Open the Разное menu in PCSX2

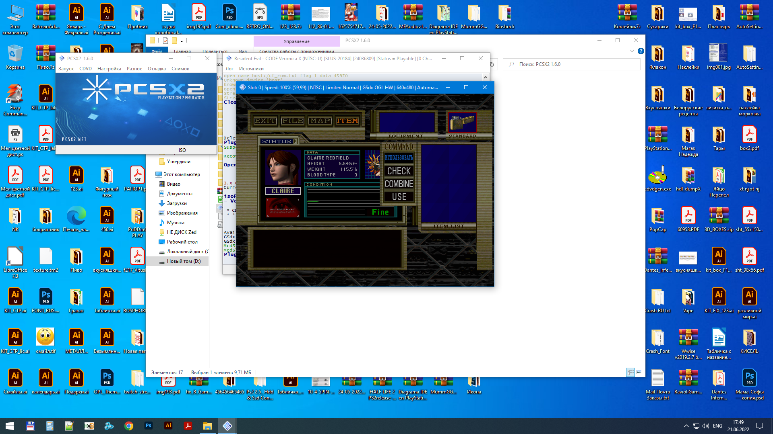click(134, 69)
